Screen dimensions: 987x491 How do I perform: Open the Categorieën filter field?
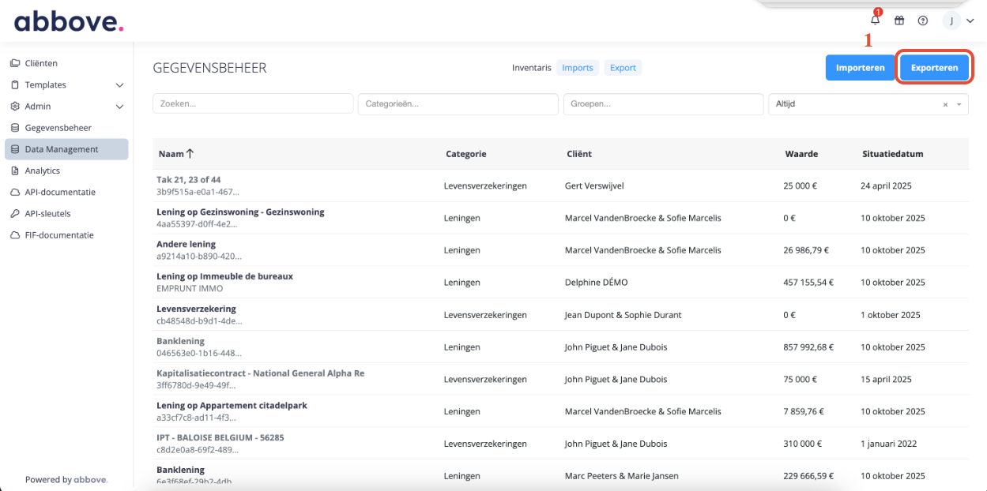[x=458, y=103]
